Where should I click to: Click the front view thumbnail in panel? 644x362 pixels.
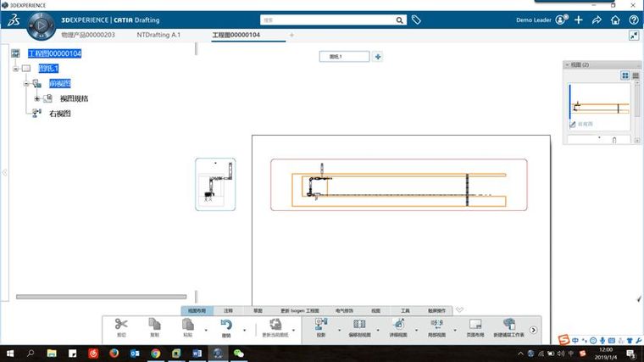(600, 107)
